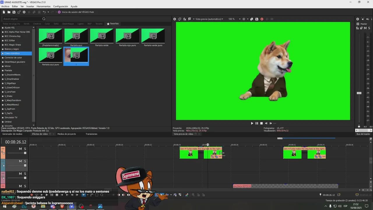The height and width of the screenshot is (210, 373).
Task: Mute the third timeline track
Action: pyautogui.click(x=20, y=174)
